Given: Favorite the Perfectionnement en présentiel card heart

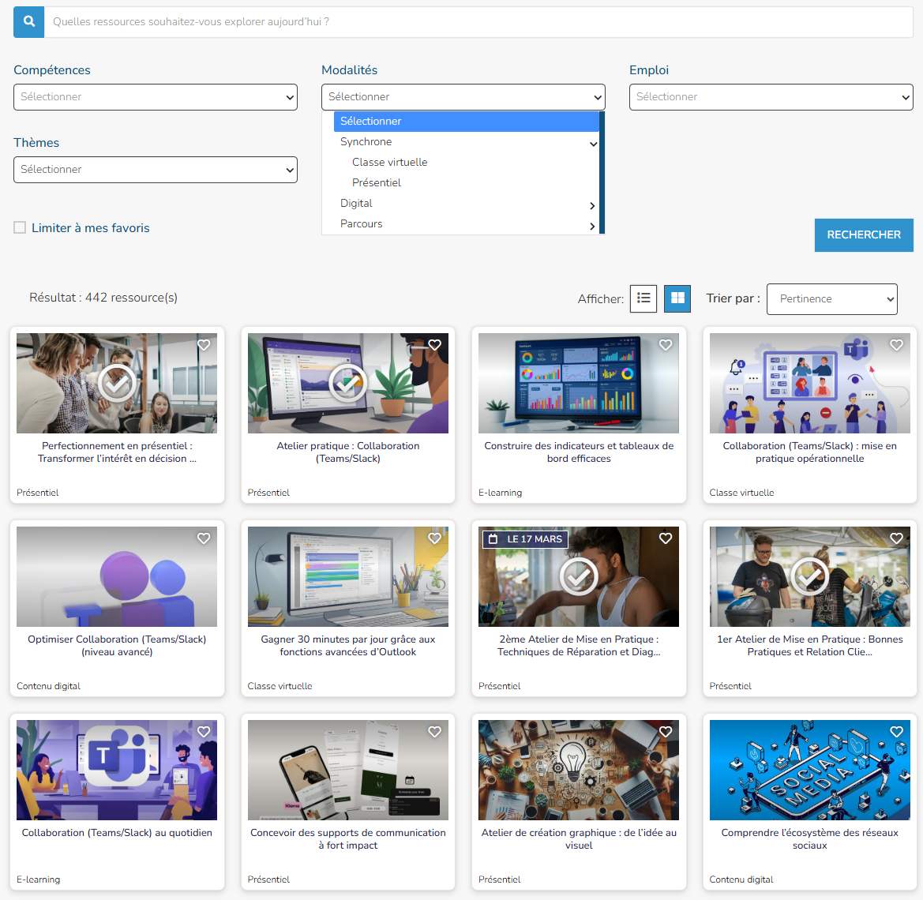Looking at the screenshot, I should point(204,345).
